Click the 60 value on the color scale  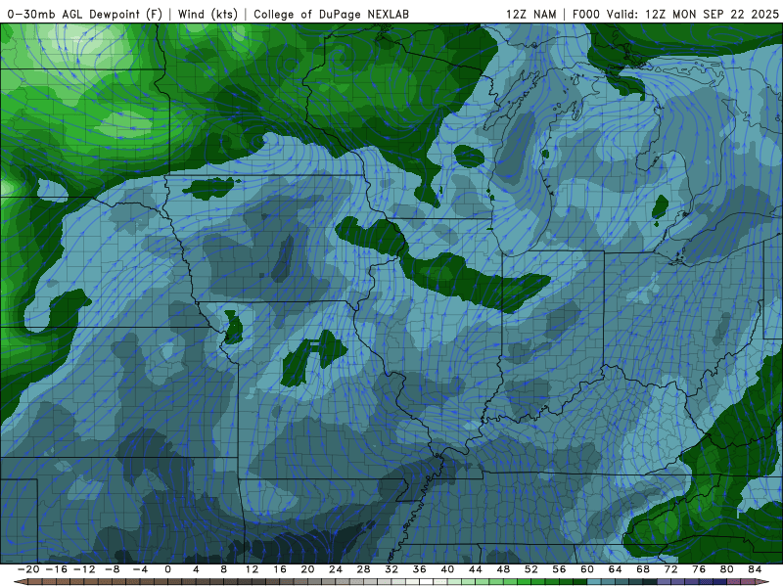[587, 569]
